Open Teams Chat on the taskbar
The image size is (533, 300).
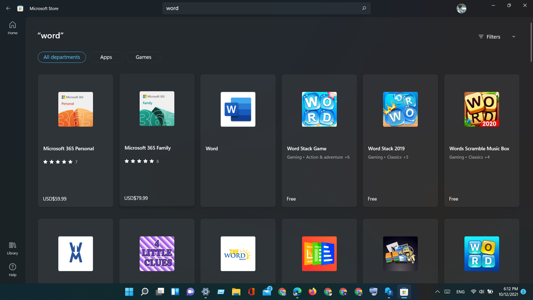pos(190,292)
